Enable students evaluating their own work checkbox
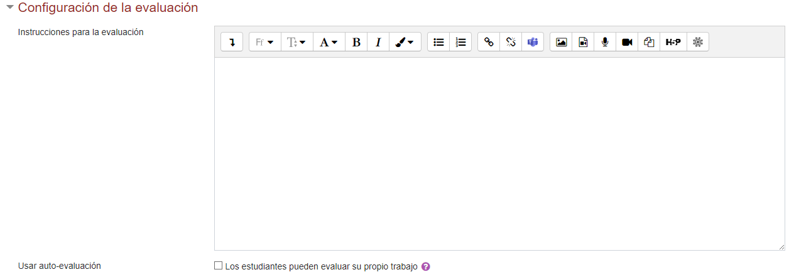This screenshot has height=277, width=789. [x=219, y=266]
